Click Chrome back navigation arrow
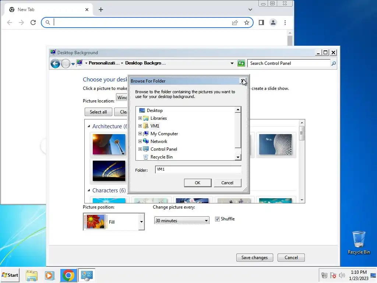 tap(10, 22)
